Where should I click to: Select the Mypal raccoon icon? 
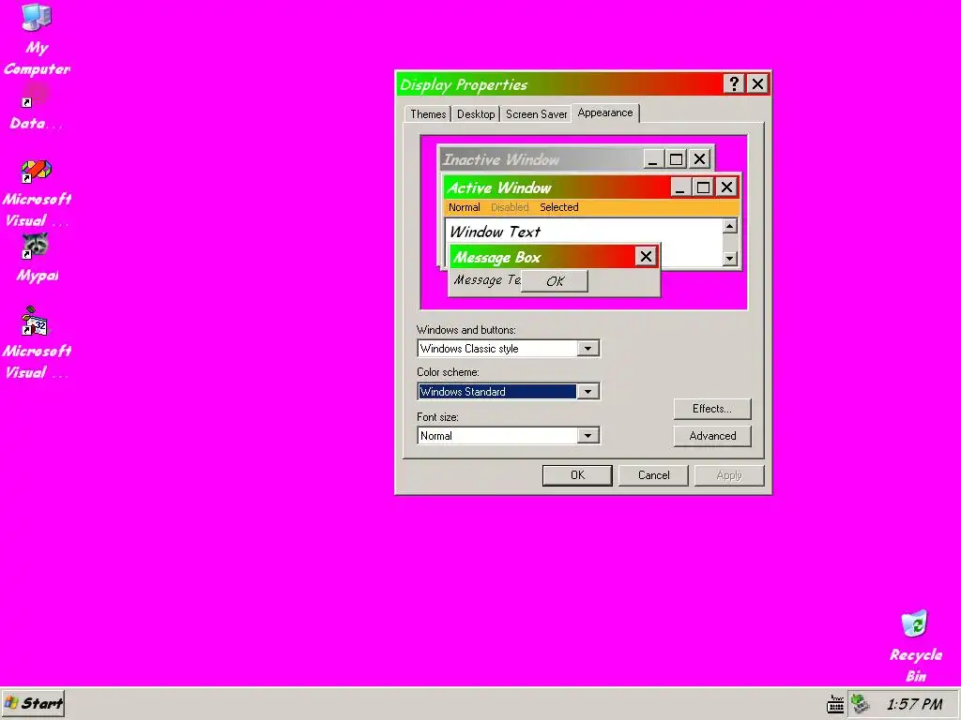[x=35, y=247]
